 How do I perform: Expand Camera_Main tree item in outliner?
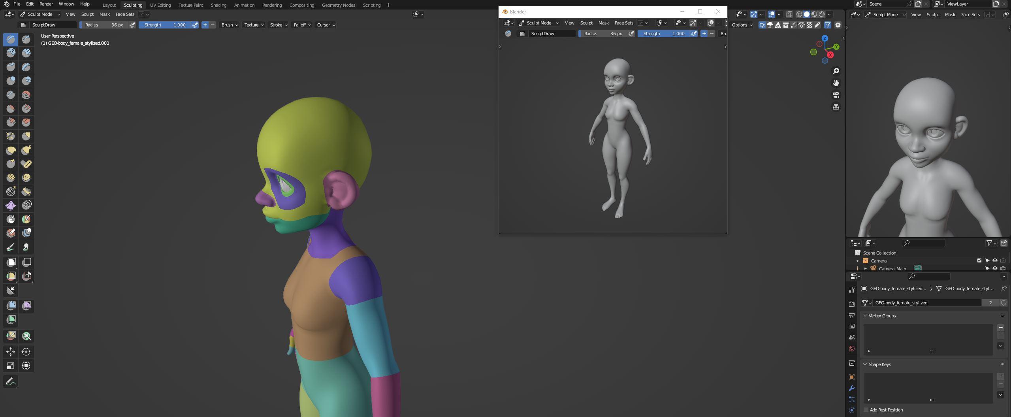point(866,268)
